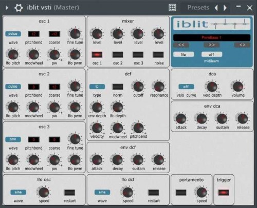Toggle the trigger switch

tap(224, 193)
